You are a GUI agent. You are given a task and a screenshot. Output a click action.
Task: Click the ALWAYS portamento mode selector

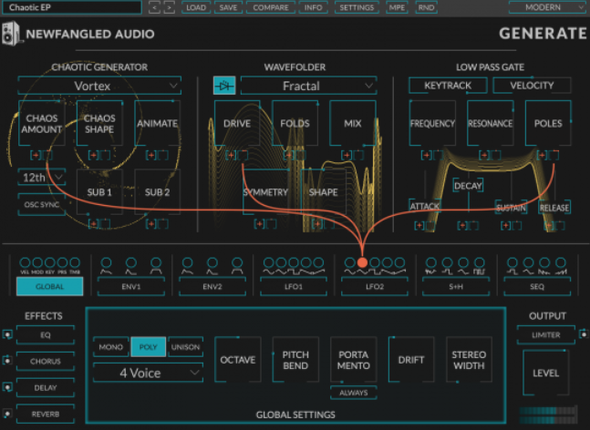pyautogui.click(x=353, y=393)
